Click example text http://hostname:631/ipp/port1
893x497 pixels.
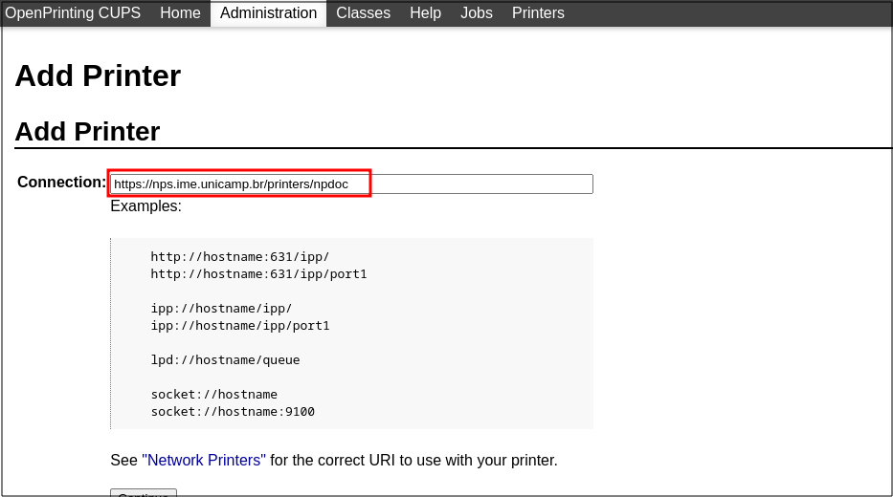259,274
